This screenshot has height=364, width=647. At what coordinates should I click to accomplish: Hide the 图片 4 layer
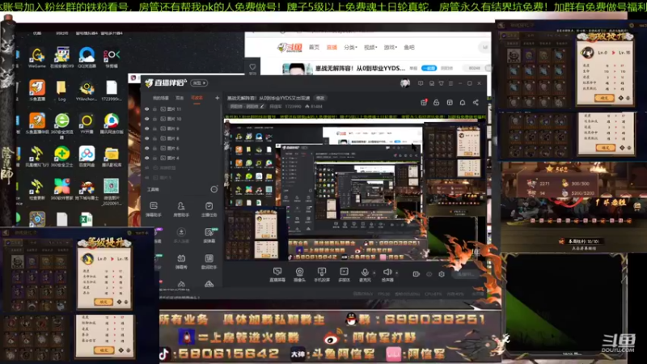[147, 158]
